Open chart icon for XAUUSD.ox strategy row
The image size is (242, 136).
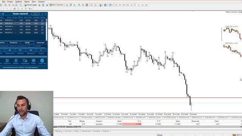42,33
